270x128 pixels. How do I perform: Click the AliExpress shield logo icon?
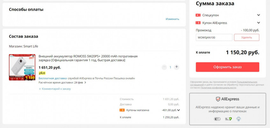218,99
